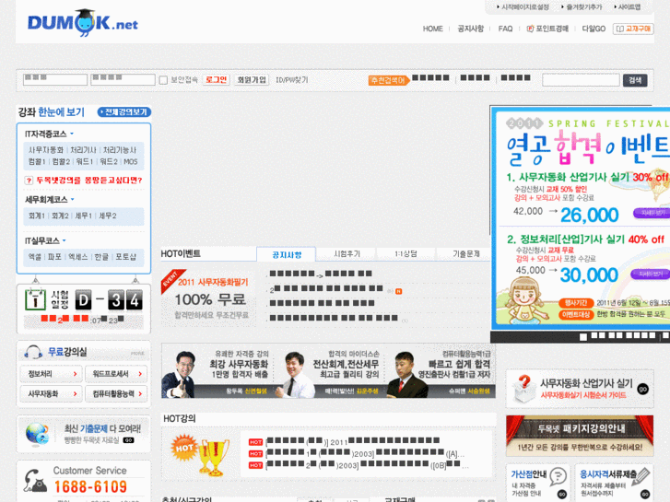This screenshot has height=502, width=670.
Task: Select the 1:1상담 tab
Action: coord(406,254)
